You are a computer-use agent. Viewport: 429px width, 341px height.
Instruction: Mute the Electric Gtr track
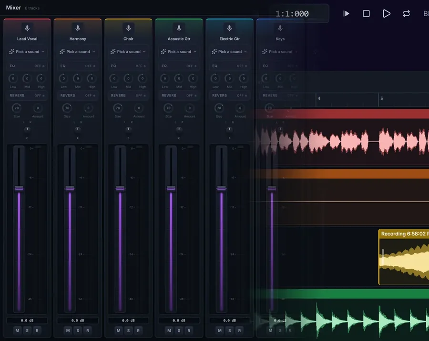click(x=220, y=331)
